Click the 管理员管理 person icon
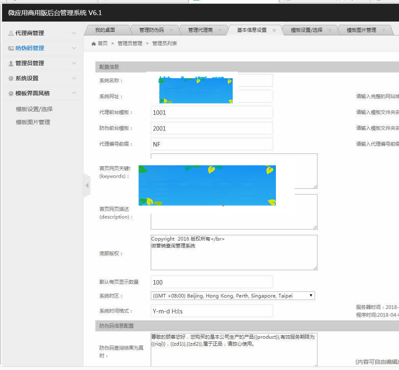Screen dimensions: 399x370 tap(10, 63)
